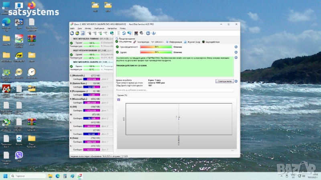The height and width of the screenshot is (180, 321).
Task: Open the Recycle Bin on the desktop
Action: point(19,138)
